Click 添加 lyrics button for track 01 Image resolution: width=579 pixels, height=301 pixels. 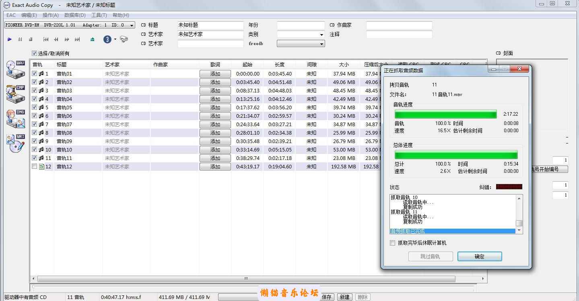(215, 74)
